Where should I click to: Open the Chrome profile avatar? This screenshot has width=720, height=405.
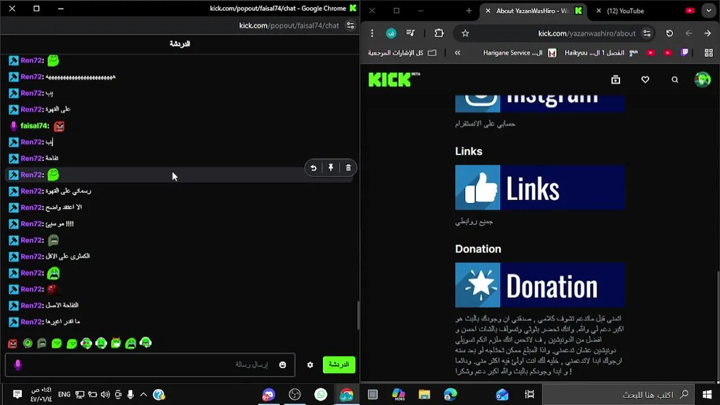coord(390,33)
